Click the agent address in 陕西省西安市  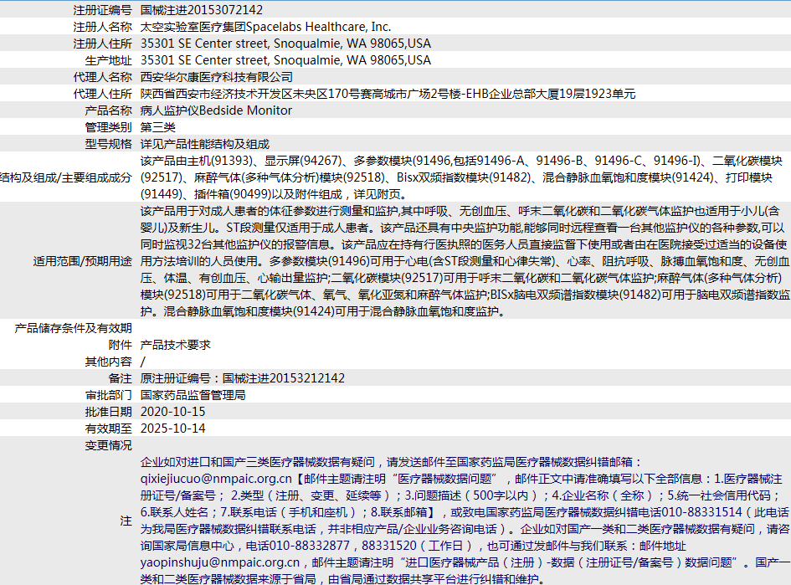tap(388, 93)
